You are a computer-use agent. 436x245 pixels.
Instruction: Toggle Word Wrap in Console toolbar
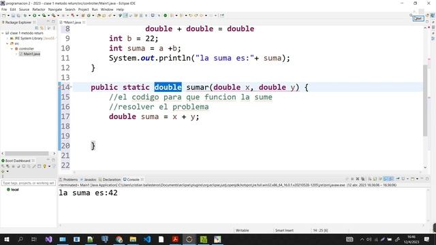pyautogui.click(x=380, y=179)
